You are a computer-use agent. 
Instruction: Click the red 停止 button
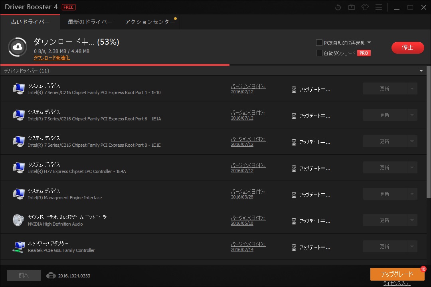point(407,47)
